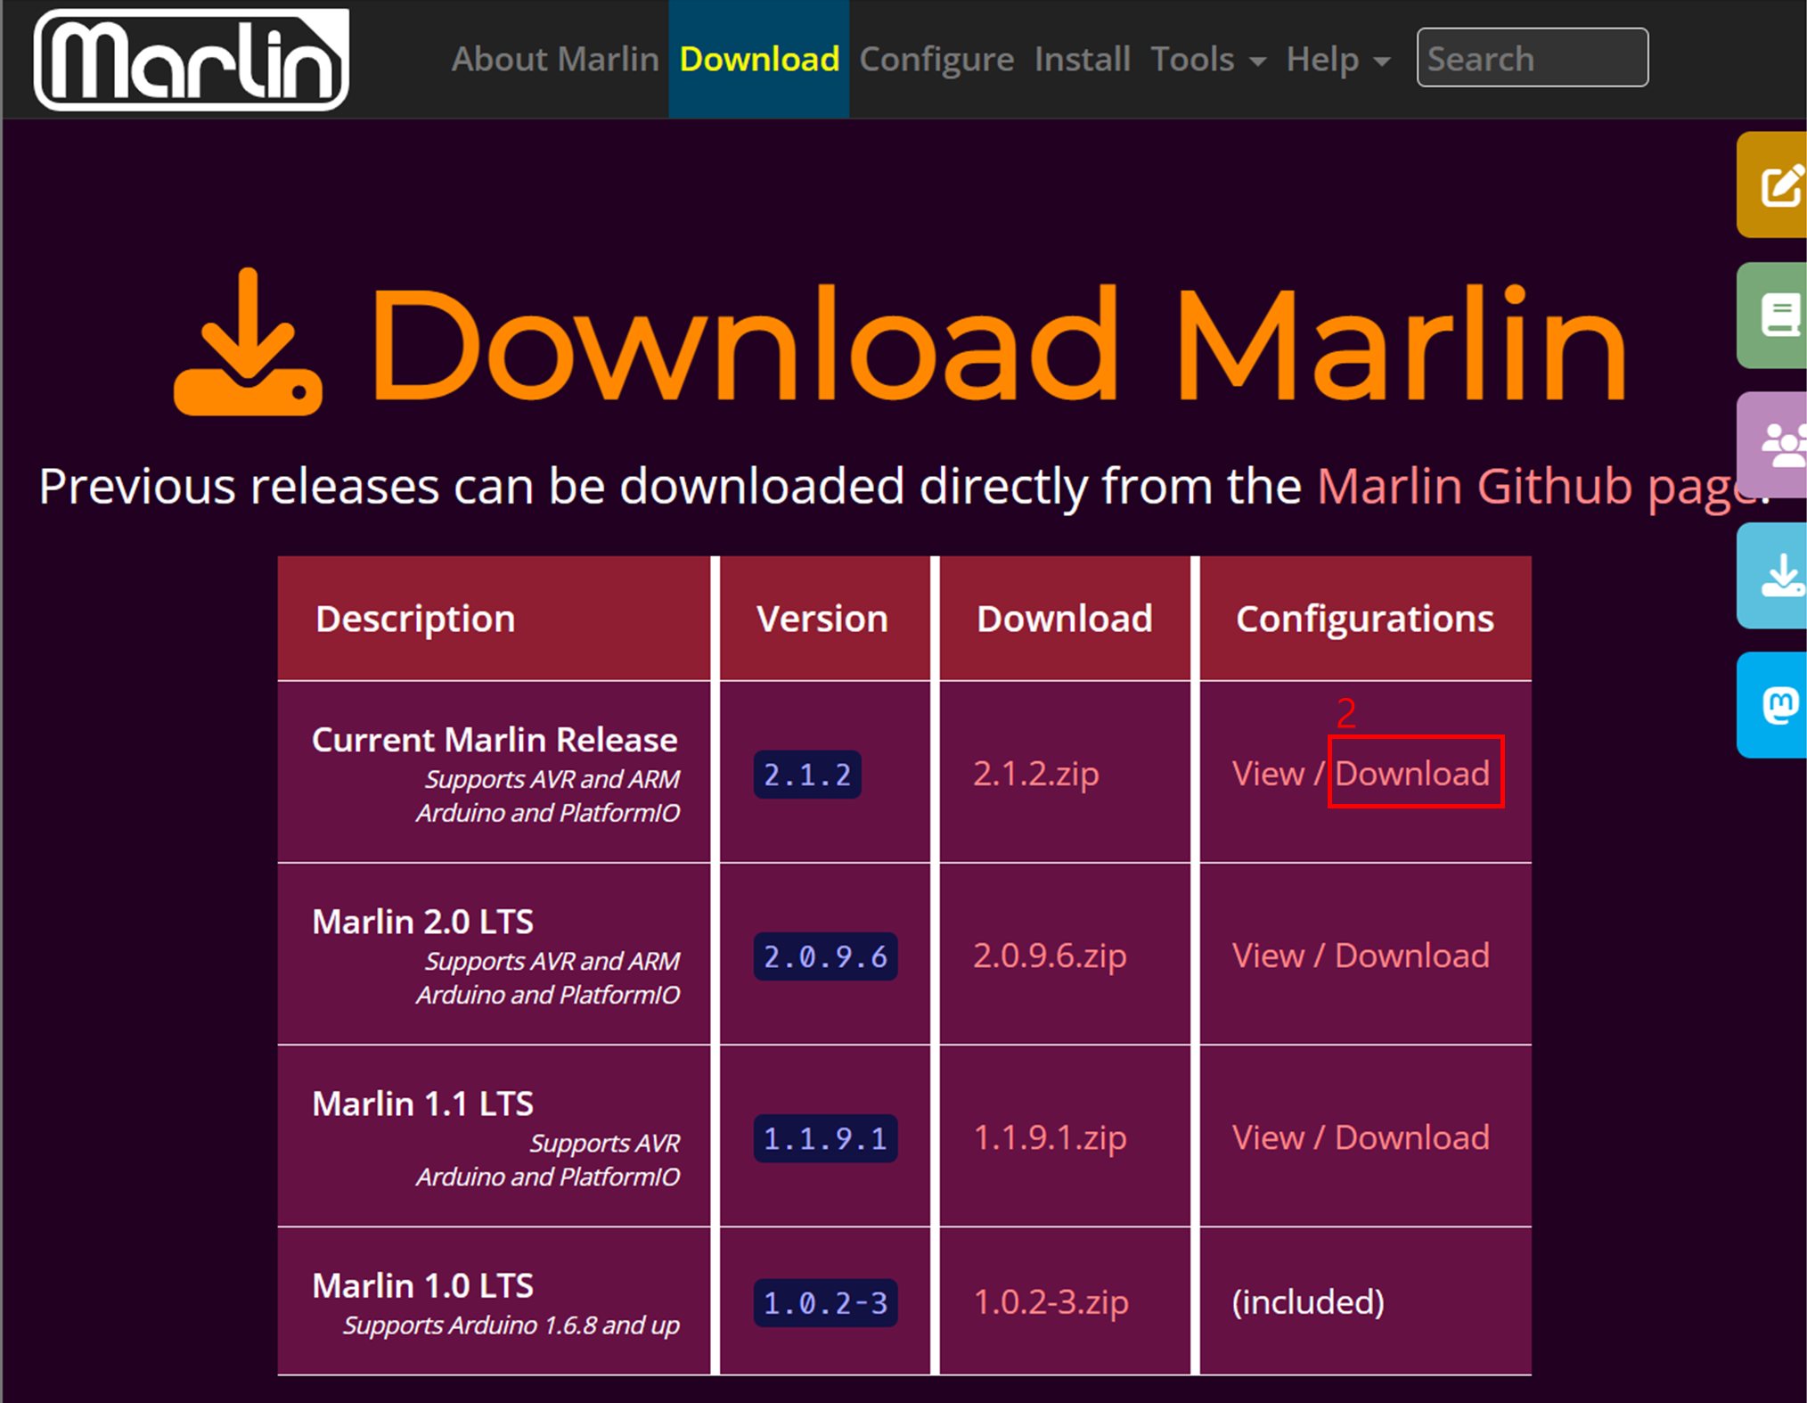Download 1.1.9.1.zip
1807x1403 pixels.
pos(1050,1137)
